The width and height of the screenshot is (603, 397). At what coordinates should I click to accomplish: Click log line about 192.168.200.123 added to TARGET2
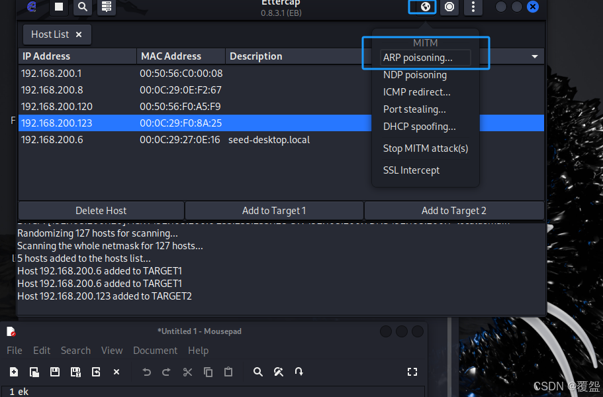[105, 296]
